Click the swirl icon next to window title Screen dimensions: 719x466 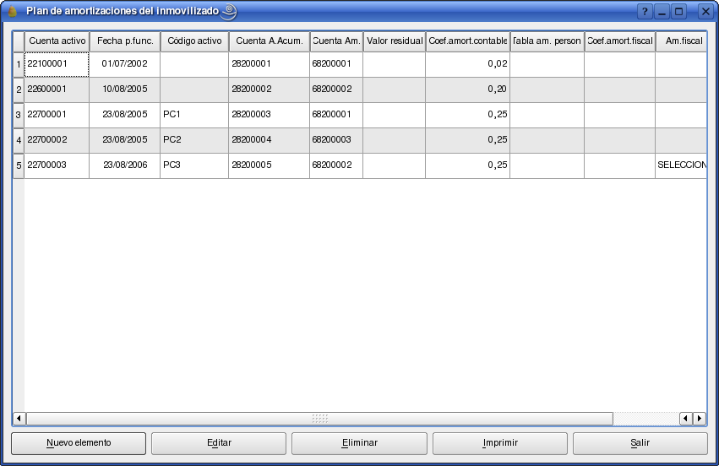[229, 12]
